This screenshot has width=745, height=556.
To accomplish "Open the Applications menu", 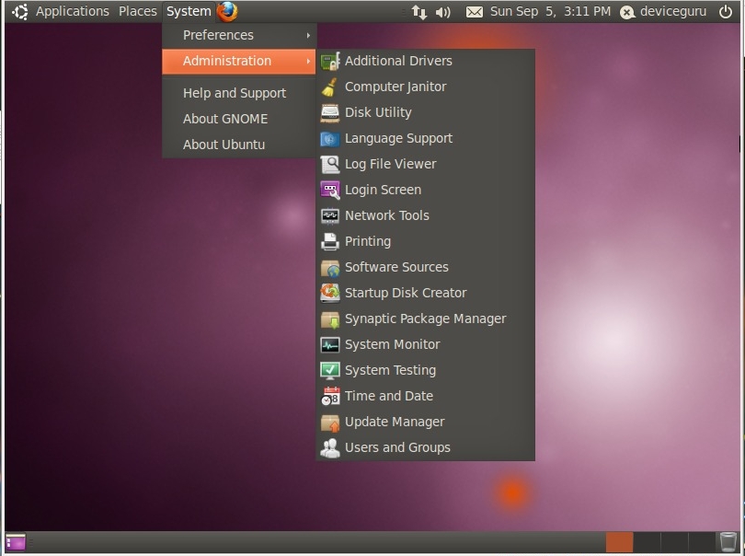I will click(73, 11).
